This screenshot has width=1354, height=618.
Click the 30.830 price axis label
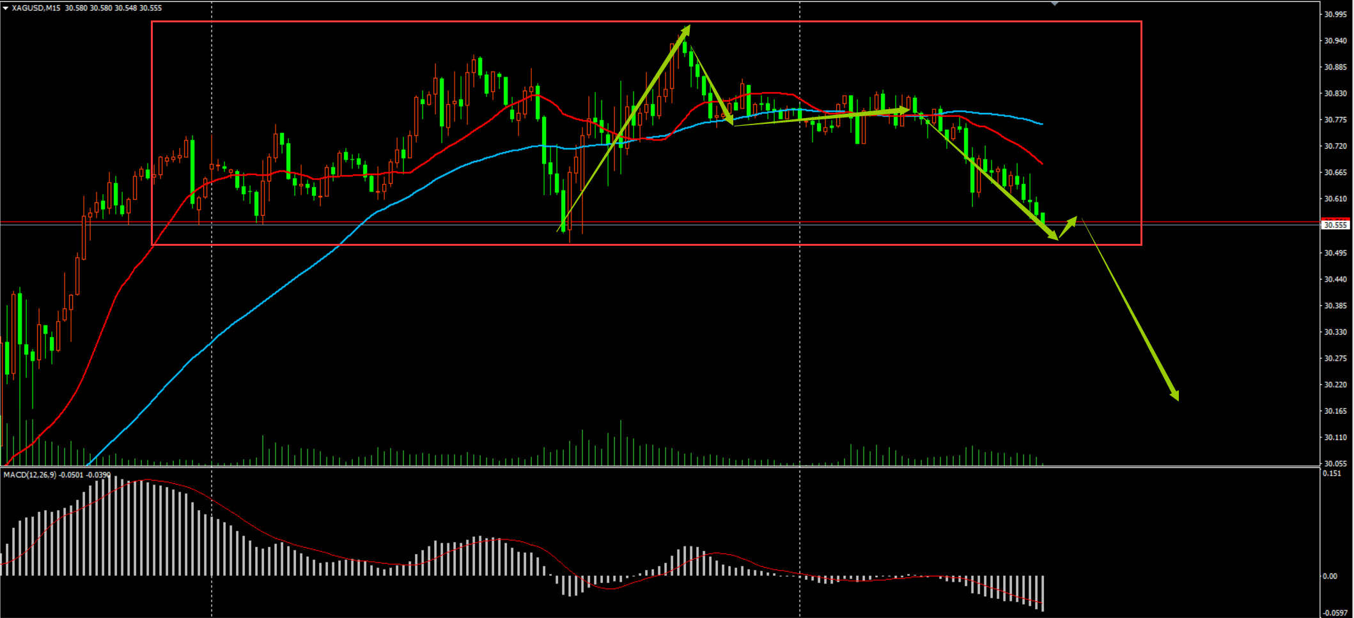click(1335, 93)
